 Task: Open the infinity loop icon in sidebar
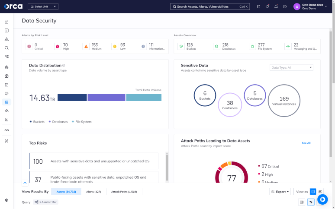[6, 130]
